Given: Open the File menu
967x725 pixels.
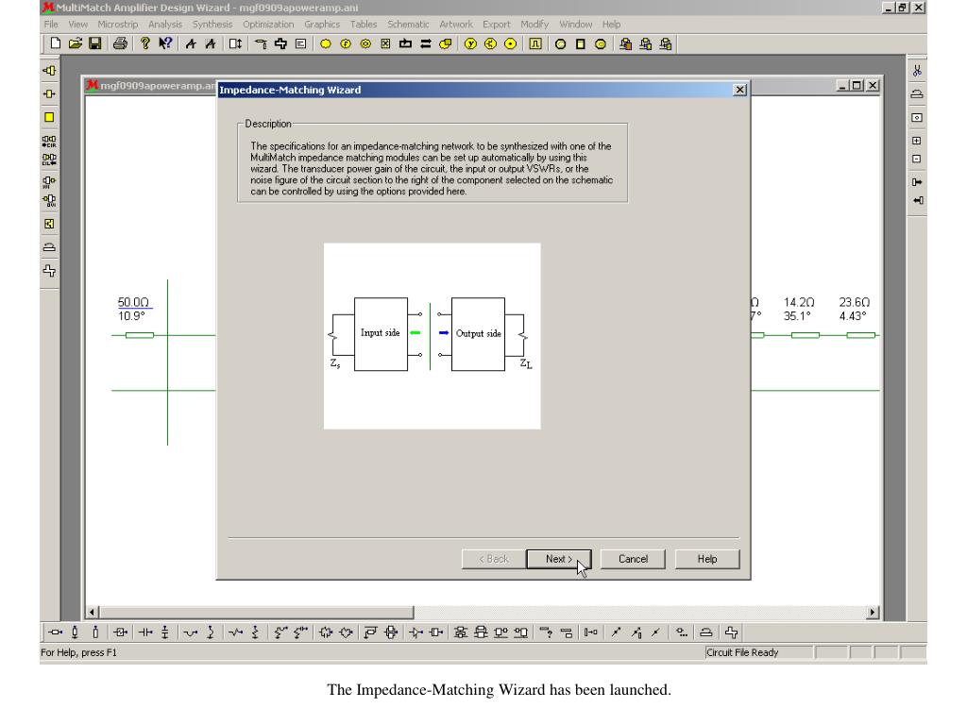Looking at the screenshot, I should (51, 24).
